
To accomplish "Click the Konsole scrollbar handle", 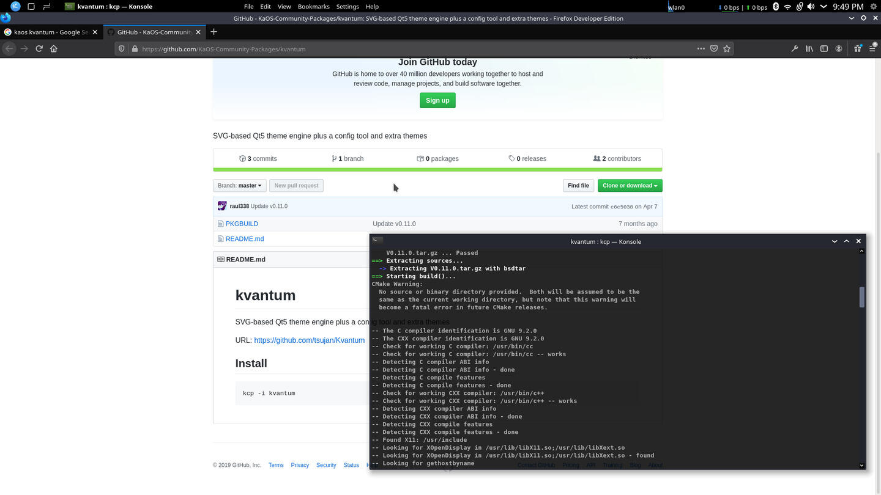I will click(x=862, y=297).
